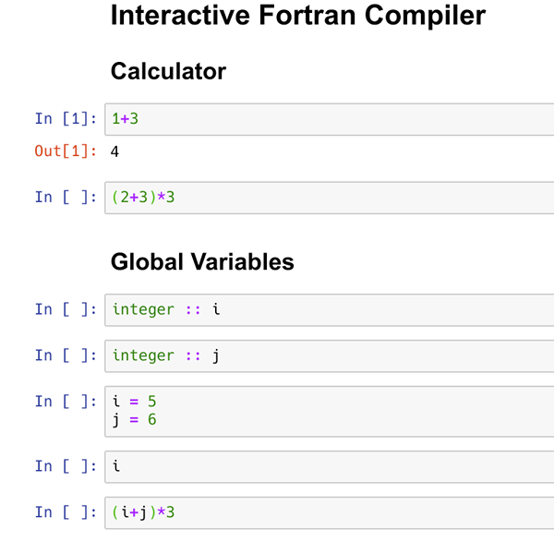Click the Calculator heading

168,71
